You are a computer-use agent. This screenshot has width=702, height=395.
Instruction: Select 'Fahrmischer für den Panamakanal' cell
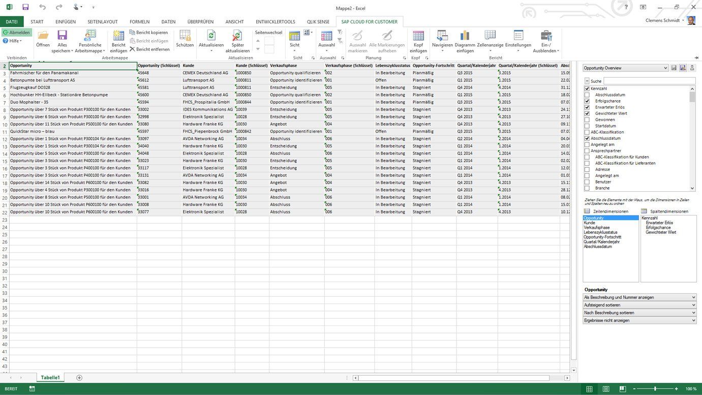click(73, 73)
